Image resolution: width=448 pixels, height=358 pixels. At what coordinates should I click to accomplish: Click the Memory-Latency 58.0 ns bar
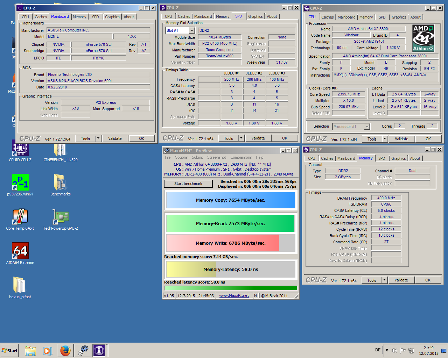pos(230,270)
